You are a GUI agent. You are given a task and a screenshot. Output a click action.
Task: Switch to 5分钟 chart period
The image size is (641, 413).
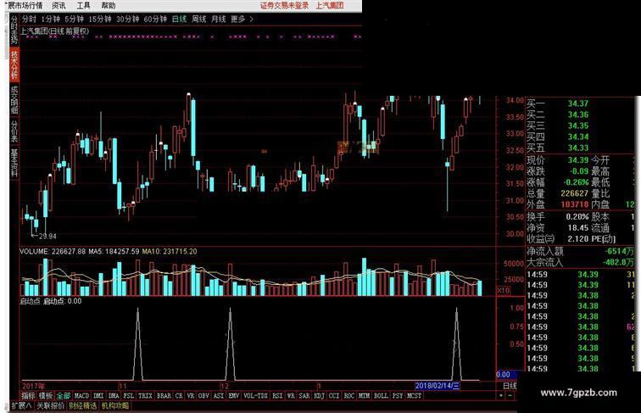tap(74, 19)
